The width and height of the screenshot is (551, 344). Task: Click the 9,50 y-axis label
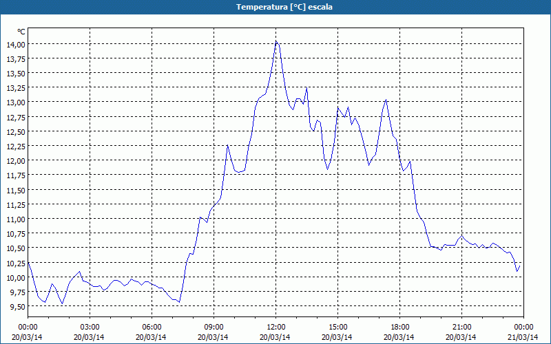point(18,307)
